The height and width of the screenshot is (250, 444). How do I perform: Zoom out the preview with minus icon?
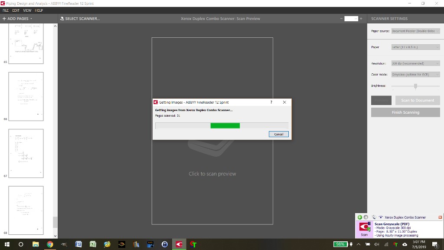[x=341, y=19]
